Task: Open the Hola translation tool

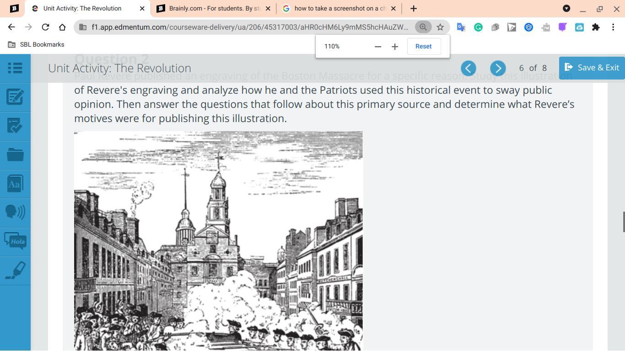Action: (x=15, y=241)
